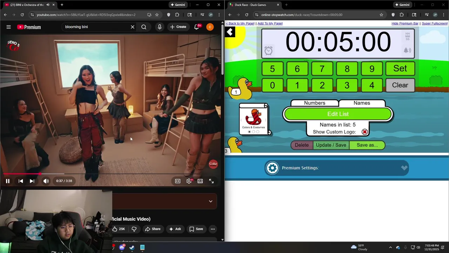The height and width of the screenshot is (253, 449).
Task: Open YouTube notifications bell
Action: [197, 27]
